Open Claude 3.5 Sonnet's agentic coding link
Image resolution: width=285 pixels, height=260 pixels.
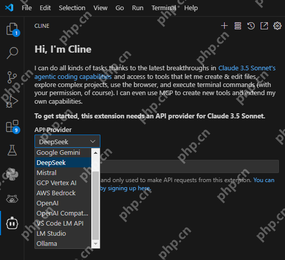coord(155,72)
